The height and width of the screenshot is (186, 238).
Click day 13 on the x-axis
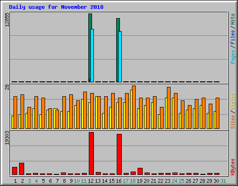coord(98,181)
